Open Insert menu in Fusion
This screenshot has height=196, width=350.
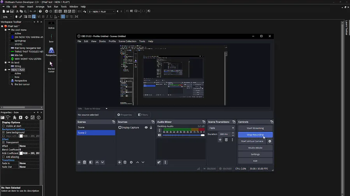30,7
